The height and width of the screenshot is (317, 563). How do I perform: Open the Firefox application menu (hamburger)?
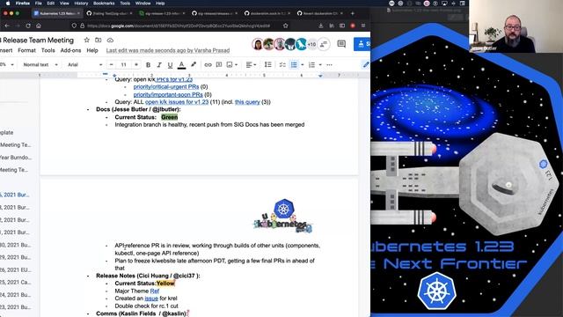pos(363,26)
